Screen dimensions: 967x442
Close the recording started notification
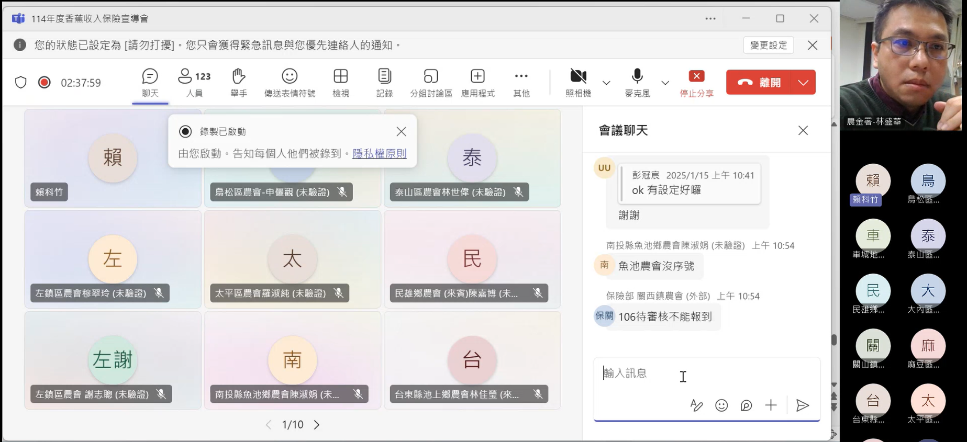[401, 131]
